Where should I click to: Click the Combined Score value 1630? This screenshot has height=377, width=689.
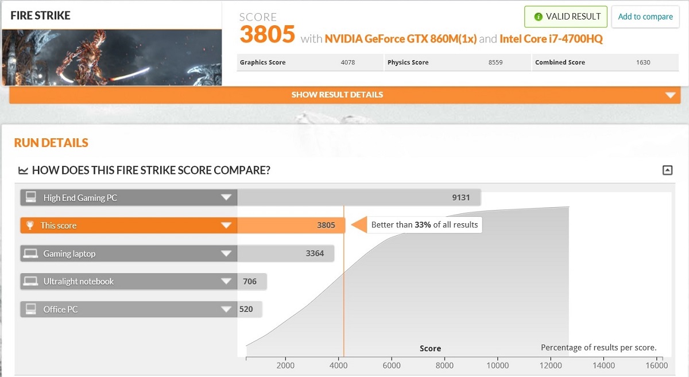pyautogui.click(x=643, y=63)
